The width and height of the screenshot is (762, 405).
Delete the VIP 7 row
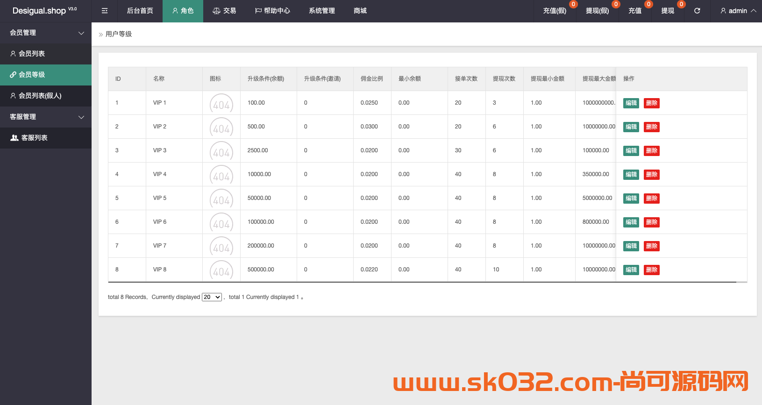pos(652,246)
